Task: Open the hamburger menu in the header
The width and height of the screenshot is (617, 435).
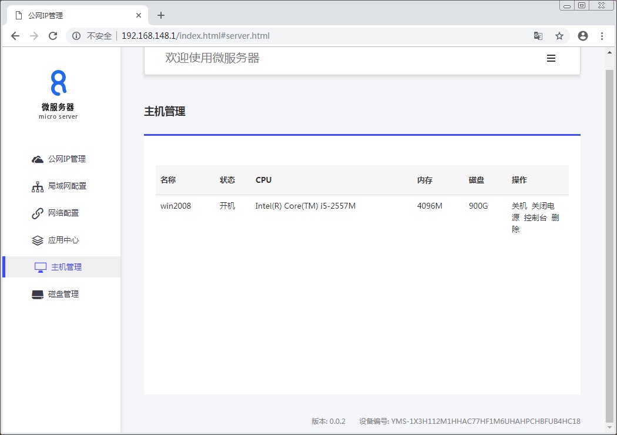Action: tap(551, 58)
